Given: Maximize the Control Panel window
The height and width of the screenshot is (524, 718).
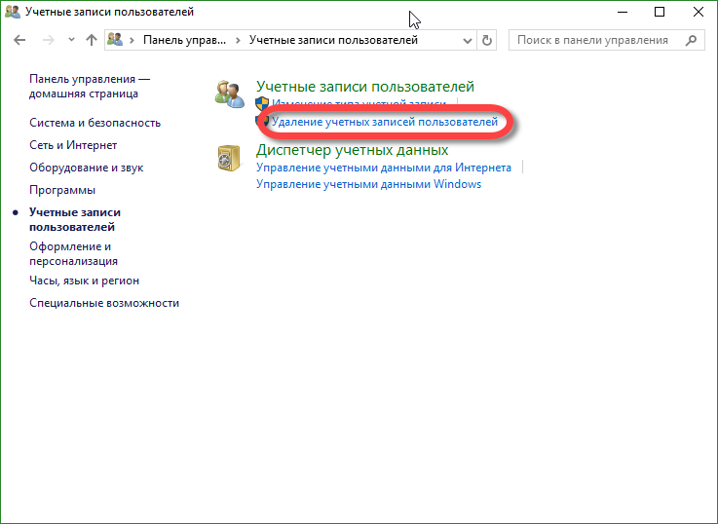Looking at the screenshot, I should point(660,12).
